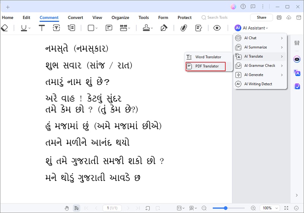Open a new tab with plus
Viewport: 304px width, 213px height.
click(x=8, y=7)
